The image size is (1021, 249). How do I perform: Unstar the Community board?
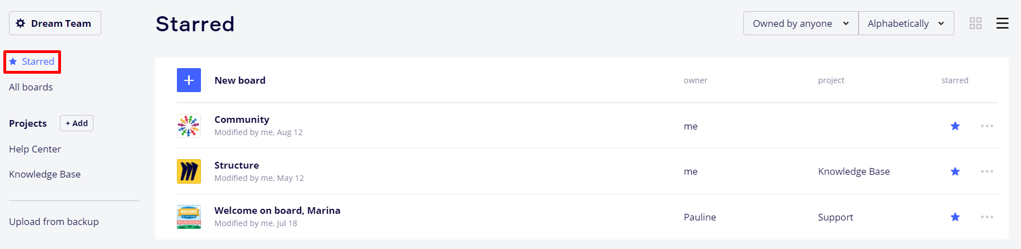tap(955, 126)
